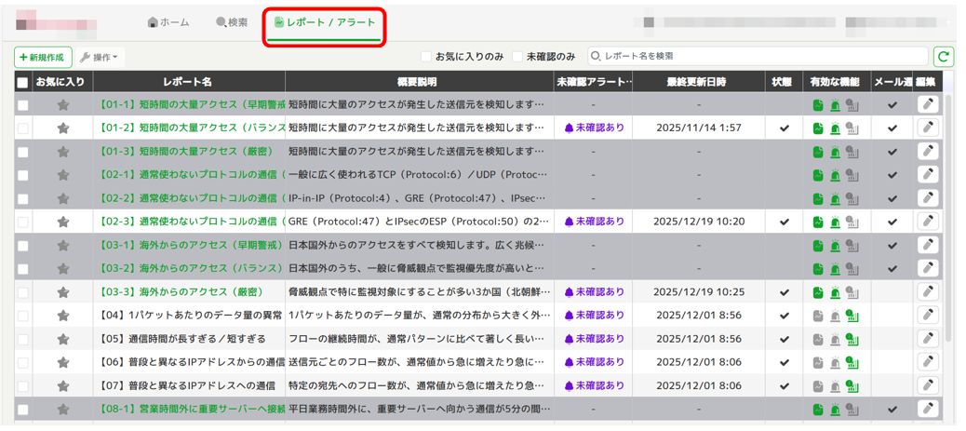
Task: Select row checkbox for 【03-1】 海外からのアクセス
Action: (22, 246)
